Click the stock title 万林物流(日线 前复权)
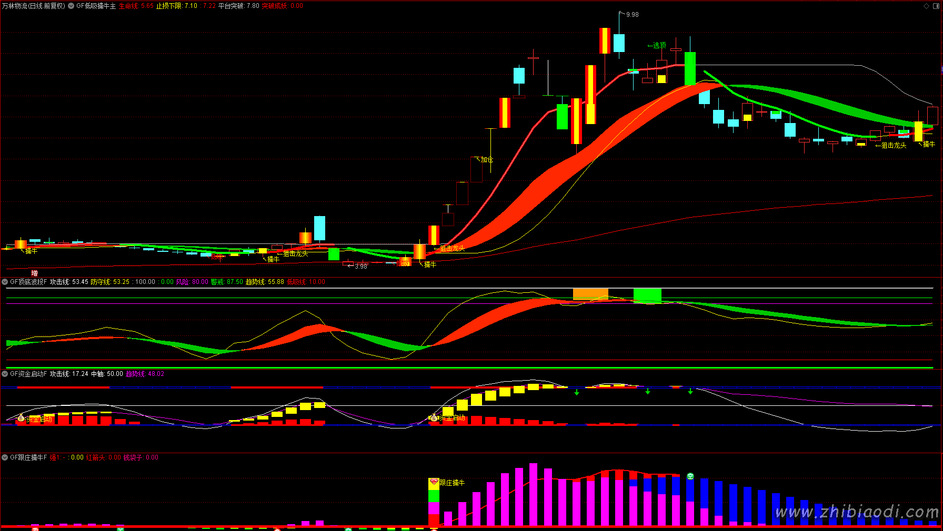943x531 pixels. pos(33,6)
